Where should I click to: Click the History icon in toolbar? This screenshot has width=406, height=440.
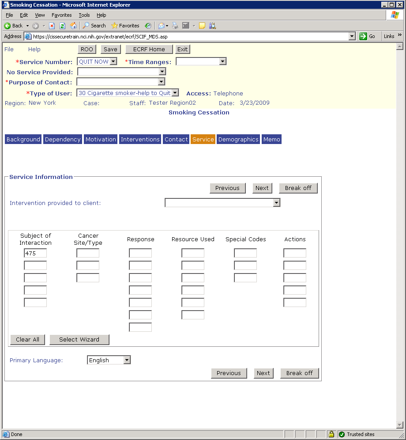pyautogui.click(x=148, y=26)
